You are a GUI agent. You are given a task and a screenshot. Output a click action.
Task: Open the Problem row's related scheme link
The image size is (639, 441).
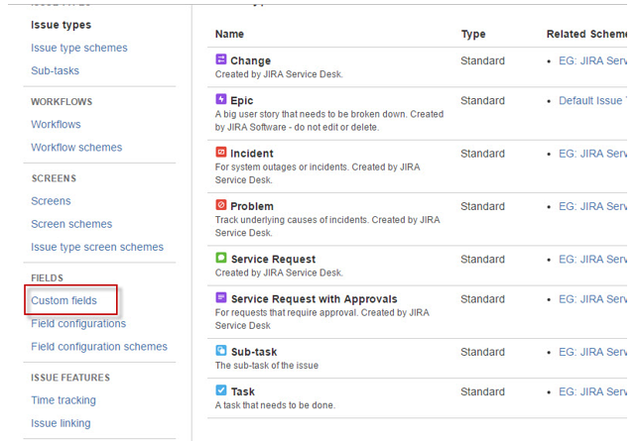pyautogui.click(x=592, y=206)
